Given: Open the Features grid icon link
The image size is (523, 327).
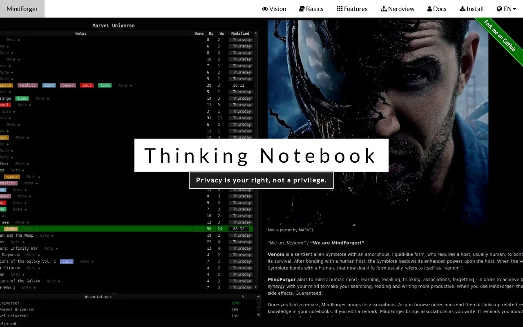Looking at the screenshot, I should pos(352,9).
